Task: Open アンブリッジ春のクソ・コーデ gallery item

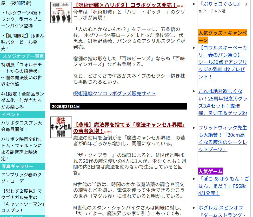Action: 22,178
